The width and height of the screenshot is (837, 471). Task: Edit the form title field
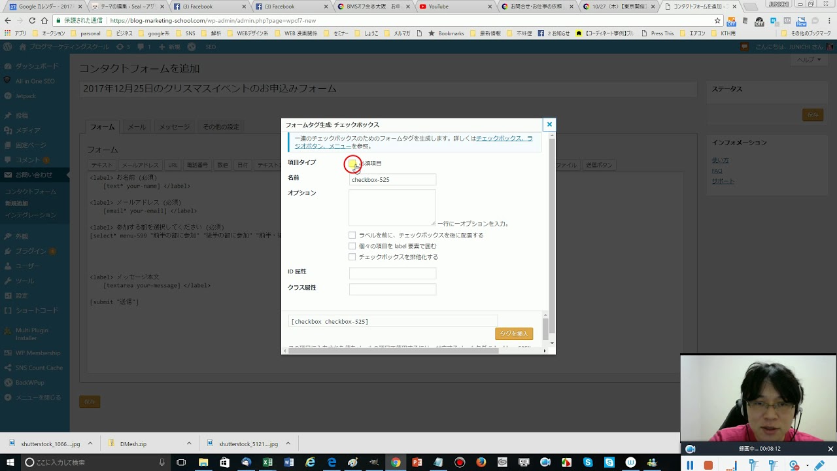pyautogui.click(x=388, y=89)
